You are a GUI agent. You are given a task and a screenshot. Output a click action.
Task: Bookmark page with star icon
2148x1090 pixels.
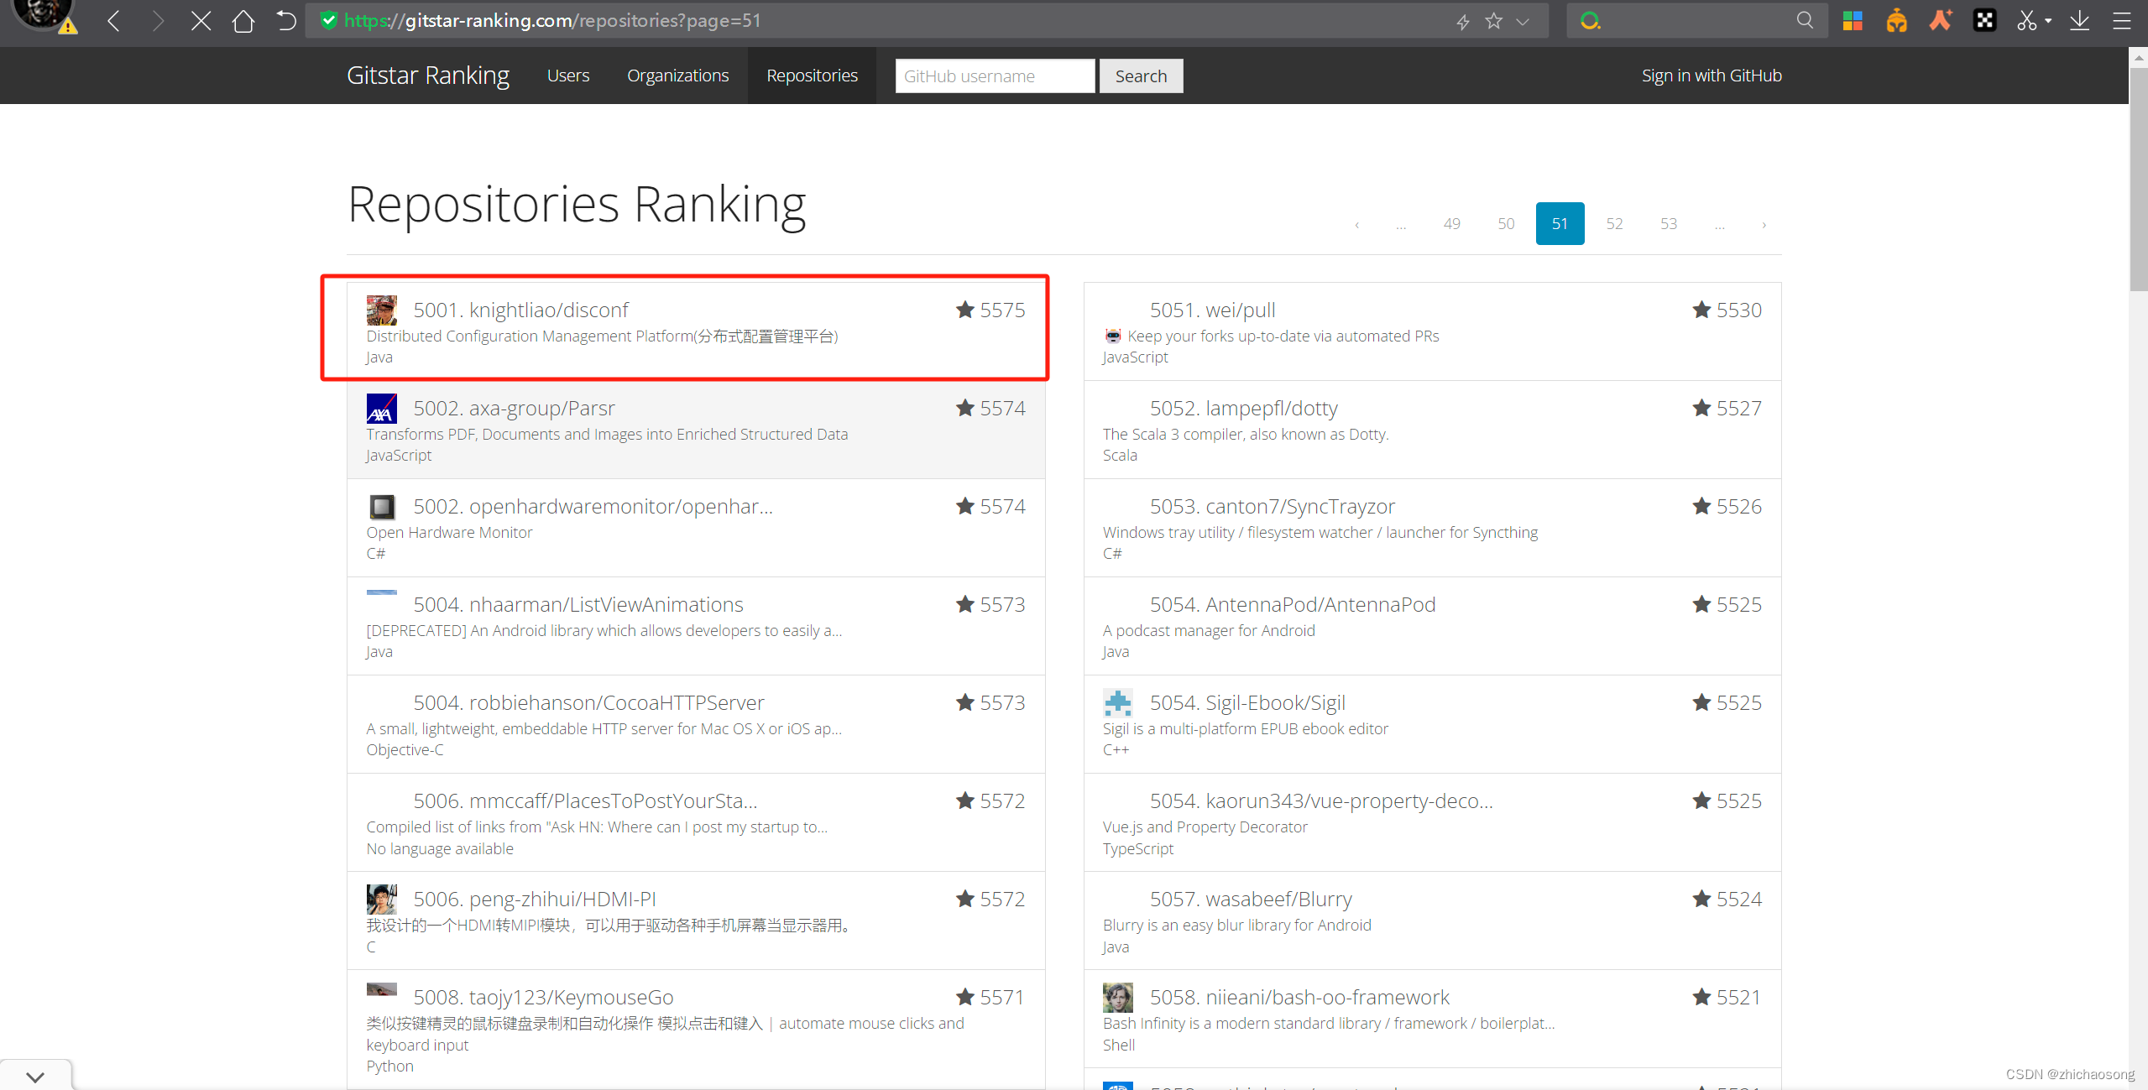click(x=1493, y=21)
